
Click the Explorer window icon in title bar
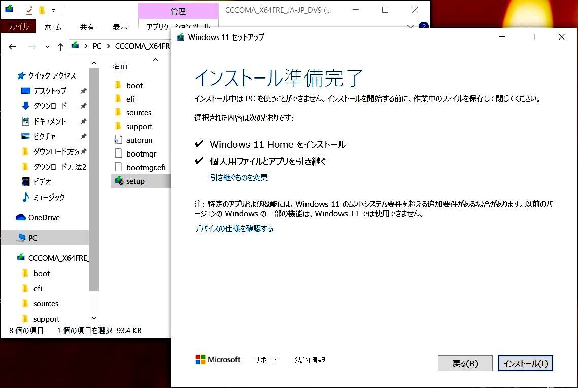(9, 9)
